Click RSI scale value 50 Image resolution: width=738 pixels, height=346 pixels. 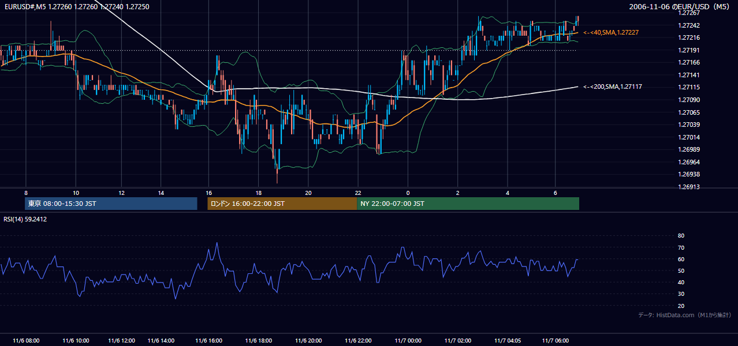pyautogui.click(x=681, y=270)
